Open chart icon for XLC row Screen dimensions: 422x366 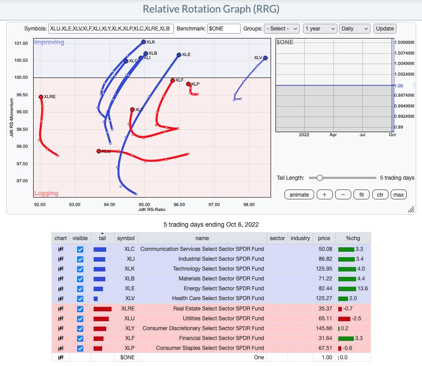(60, 249)
